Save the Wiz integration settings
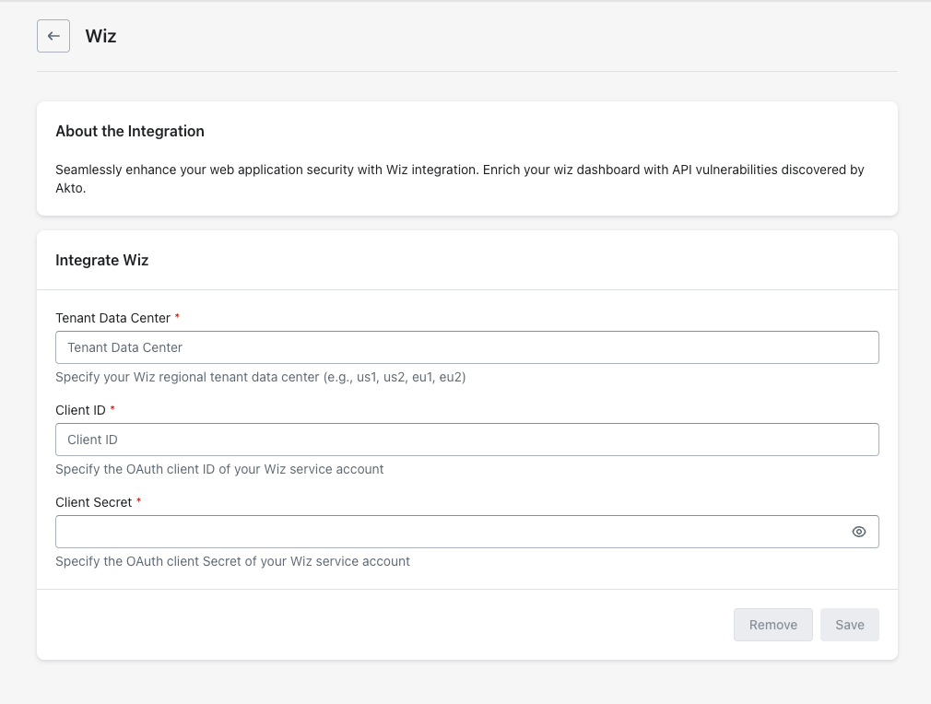 (x=850, y=625)
